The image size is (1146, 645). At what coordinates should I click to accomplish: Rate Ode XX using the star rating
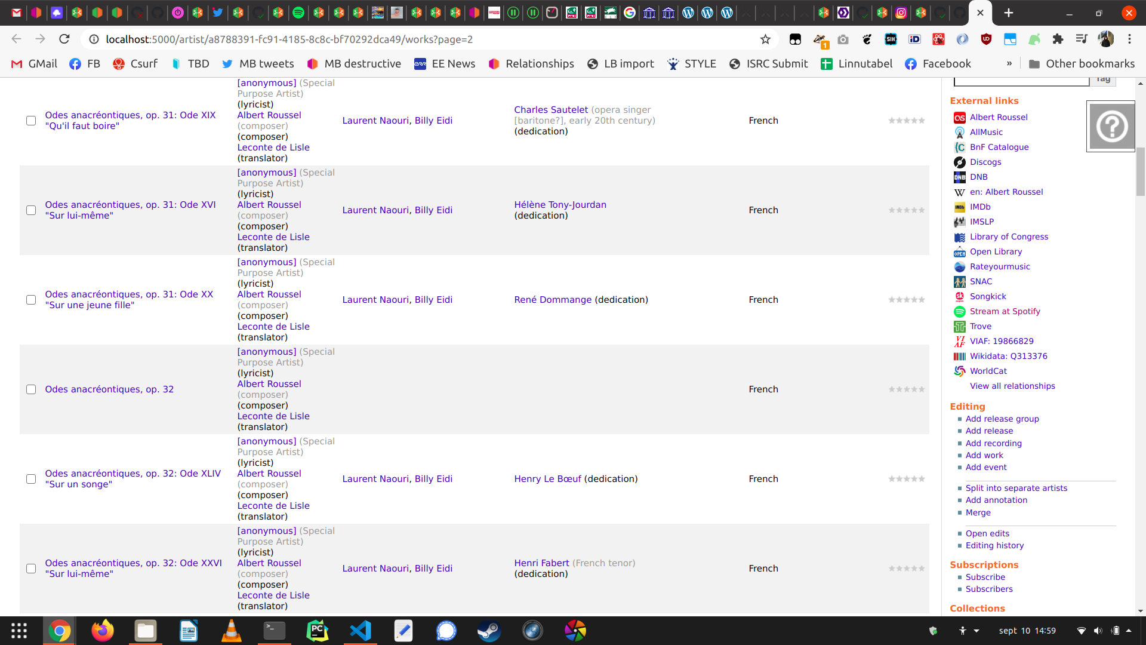(x=907, y=300)
